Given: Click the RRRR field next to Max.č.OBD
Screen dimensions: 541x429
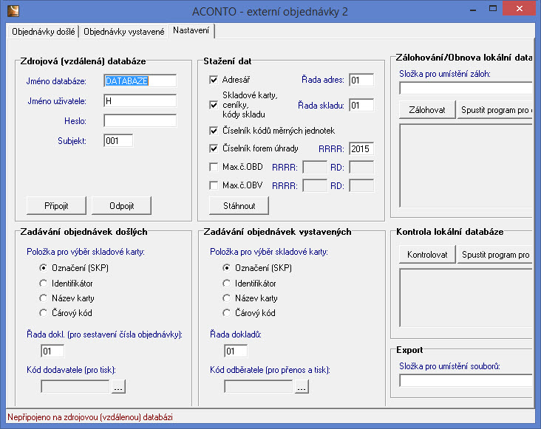Looking at the screenshot, I should [315, 168].
